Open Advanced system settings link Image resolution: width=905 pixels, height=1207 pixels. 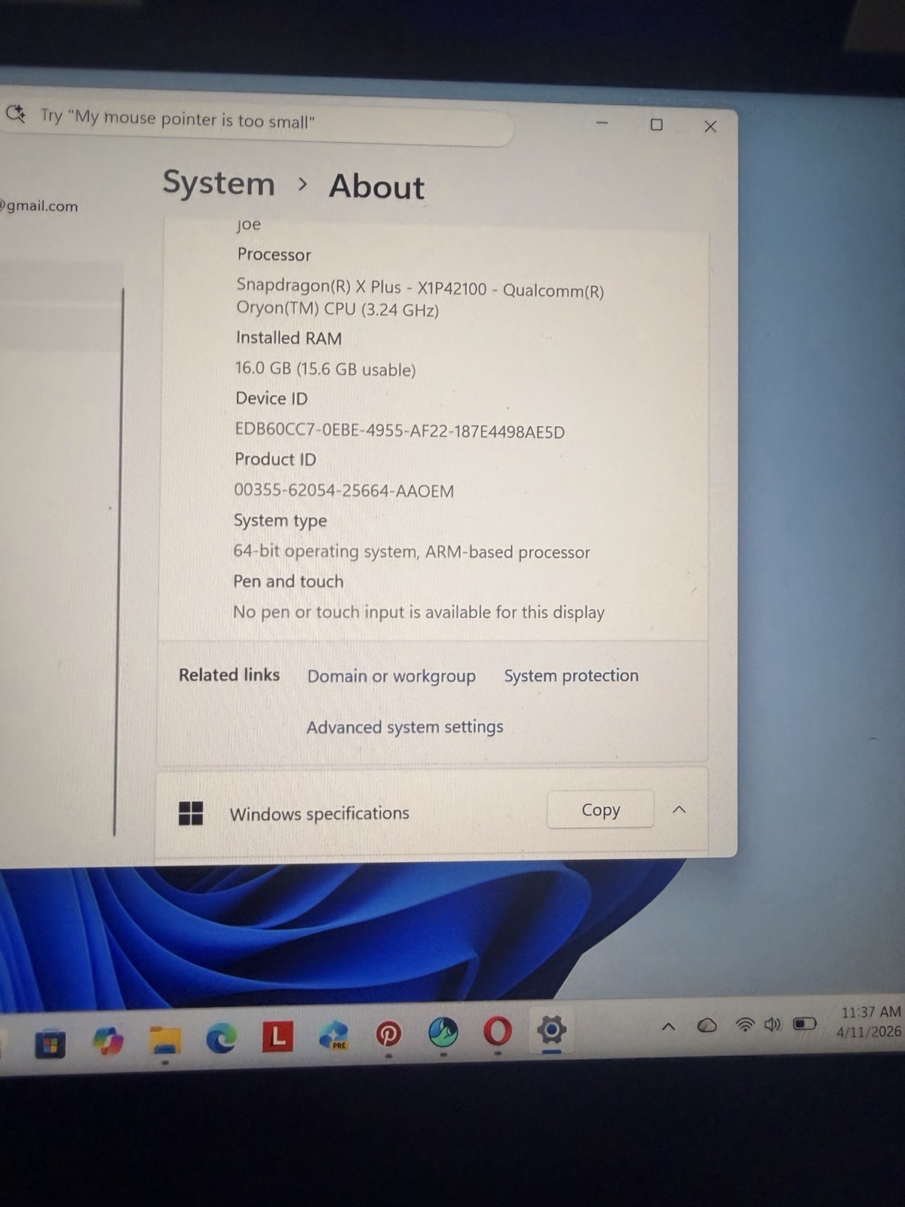click(405, 727)
